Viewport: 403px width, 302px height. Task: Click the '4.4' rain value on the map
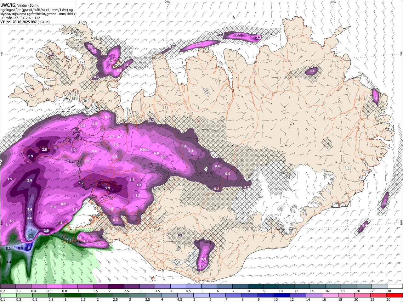pyautogui.click(x=9, y=262)
